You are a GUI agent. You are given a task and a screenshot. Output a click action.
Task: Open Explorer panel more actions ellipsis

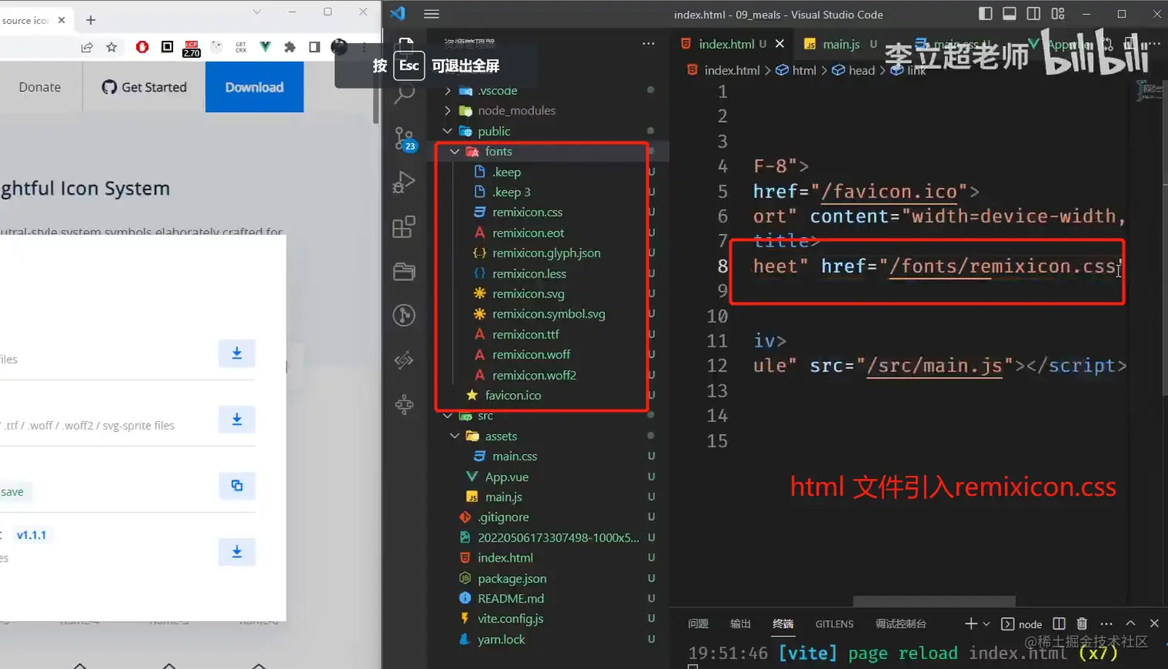tap(648, 44)
